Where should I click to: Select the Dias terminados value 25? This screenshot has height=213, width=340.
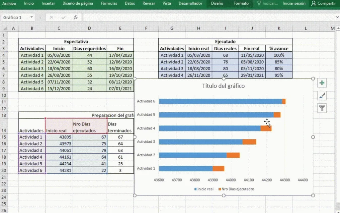click(x=120, y=164)
